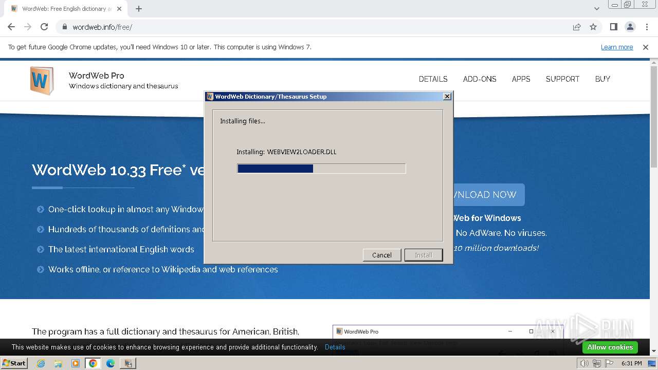Click the 'Works offline' bullet text
Image resolution: width=658 pixels, height=370 pixels.
pyautogui.click(x=163, y=269)
